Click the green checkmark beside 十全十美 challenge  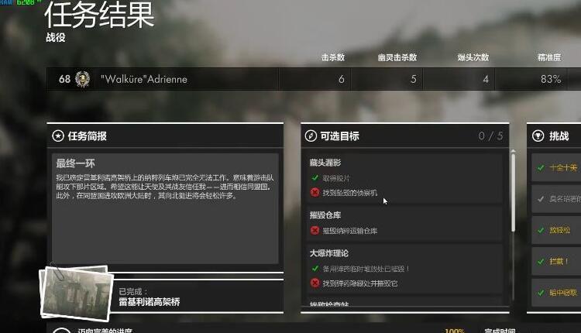pos(541,168)
